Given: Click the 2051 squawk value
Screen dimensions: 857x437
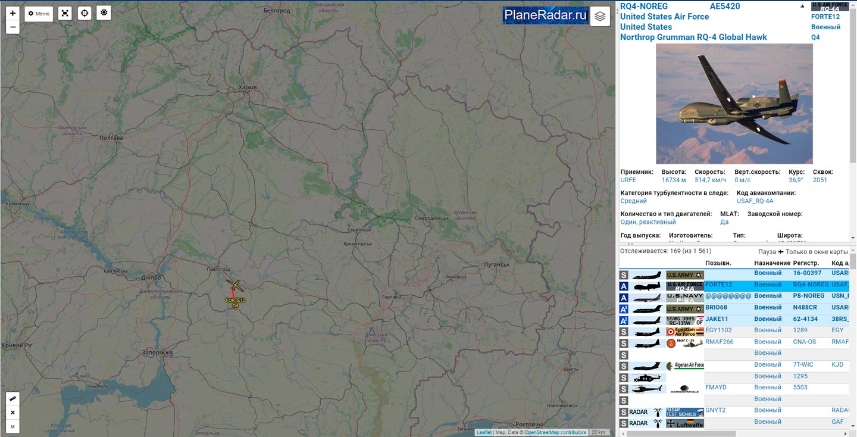Looking at the screenshot, I should point(820,180).
